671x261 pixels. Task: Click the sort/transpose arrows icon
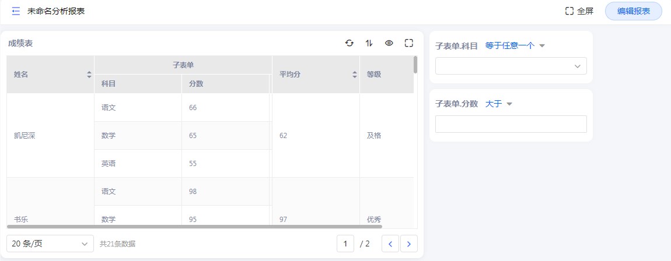pos(369,43)
